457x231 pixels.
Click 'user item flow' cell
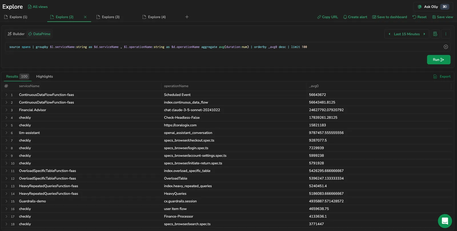[175, 209]
